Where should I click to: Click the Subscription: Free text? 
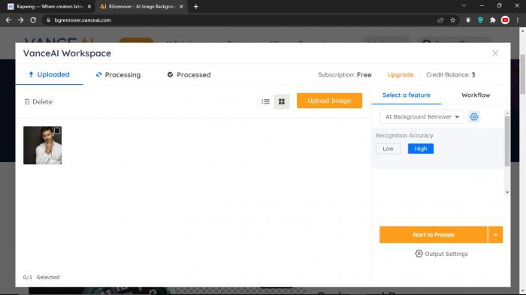pos(344,75)
